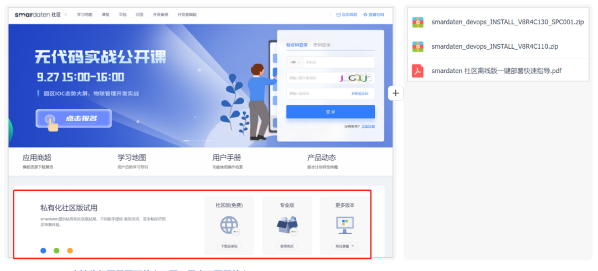This screenshot has width=598, height=271.
Task: Click the smardaten 社区 logo
Action: [x=38, y=14]
